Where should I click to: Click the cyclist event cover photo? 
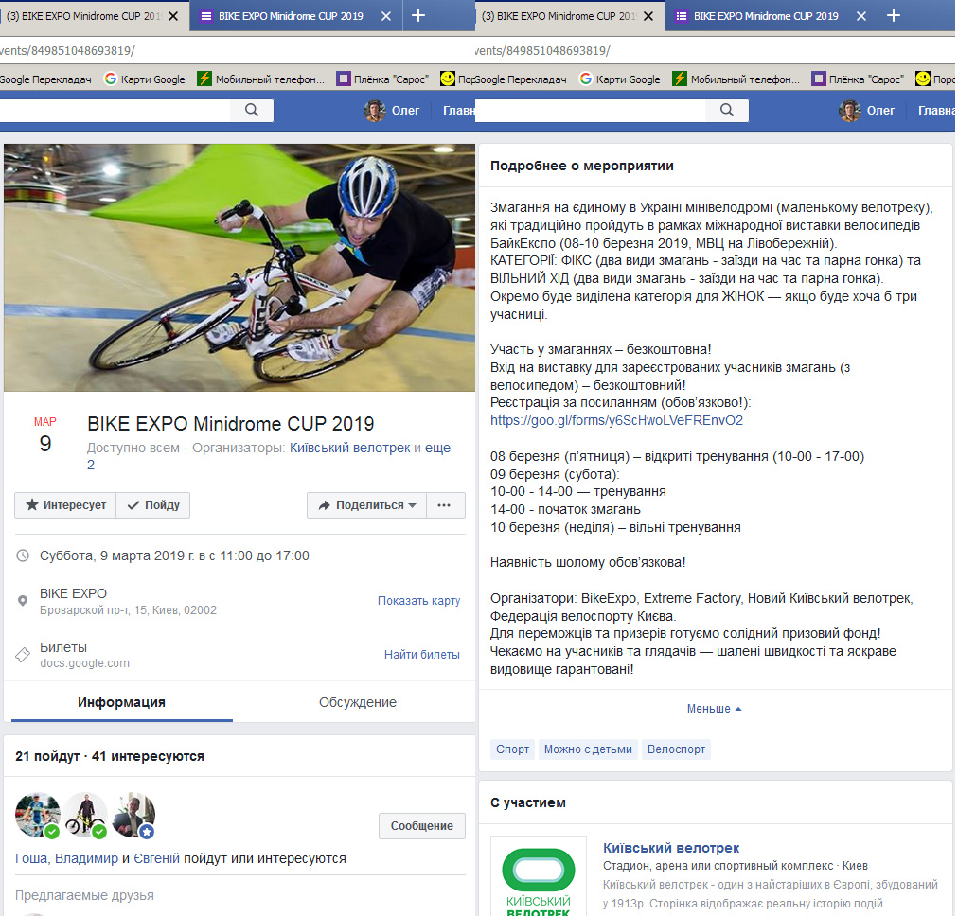point(239,268)
